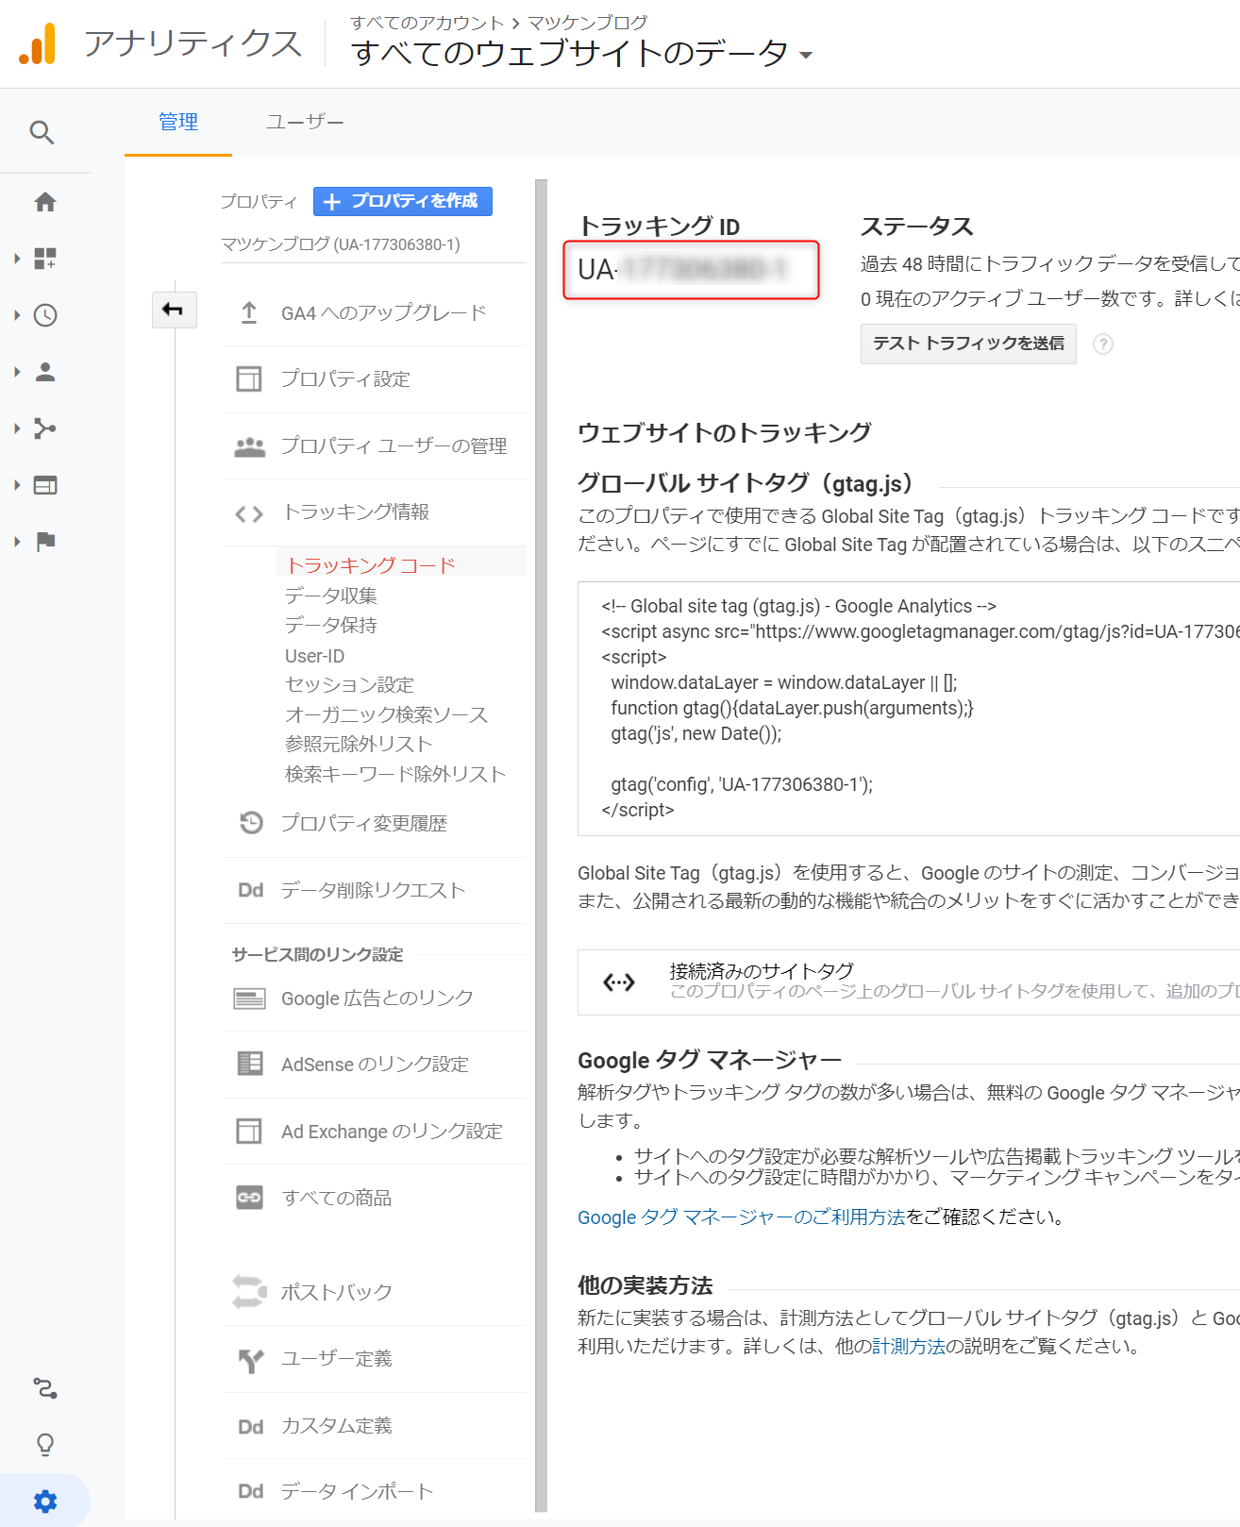
Task: Click the ウェブサイトのトラッキング heading
Action: 725,432
